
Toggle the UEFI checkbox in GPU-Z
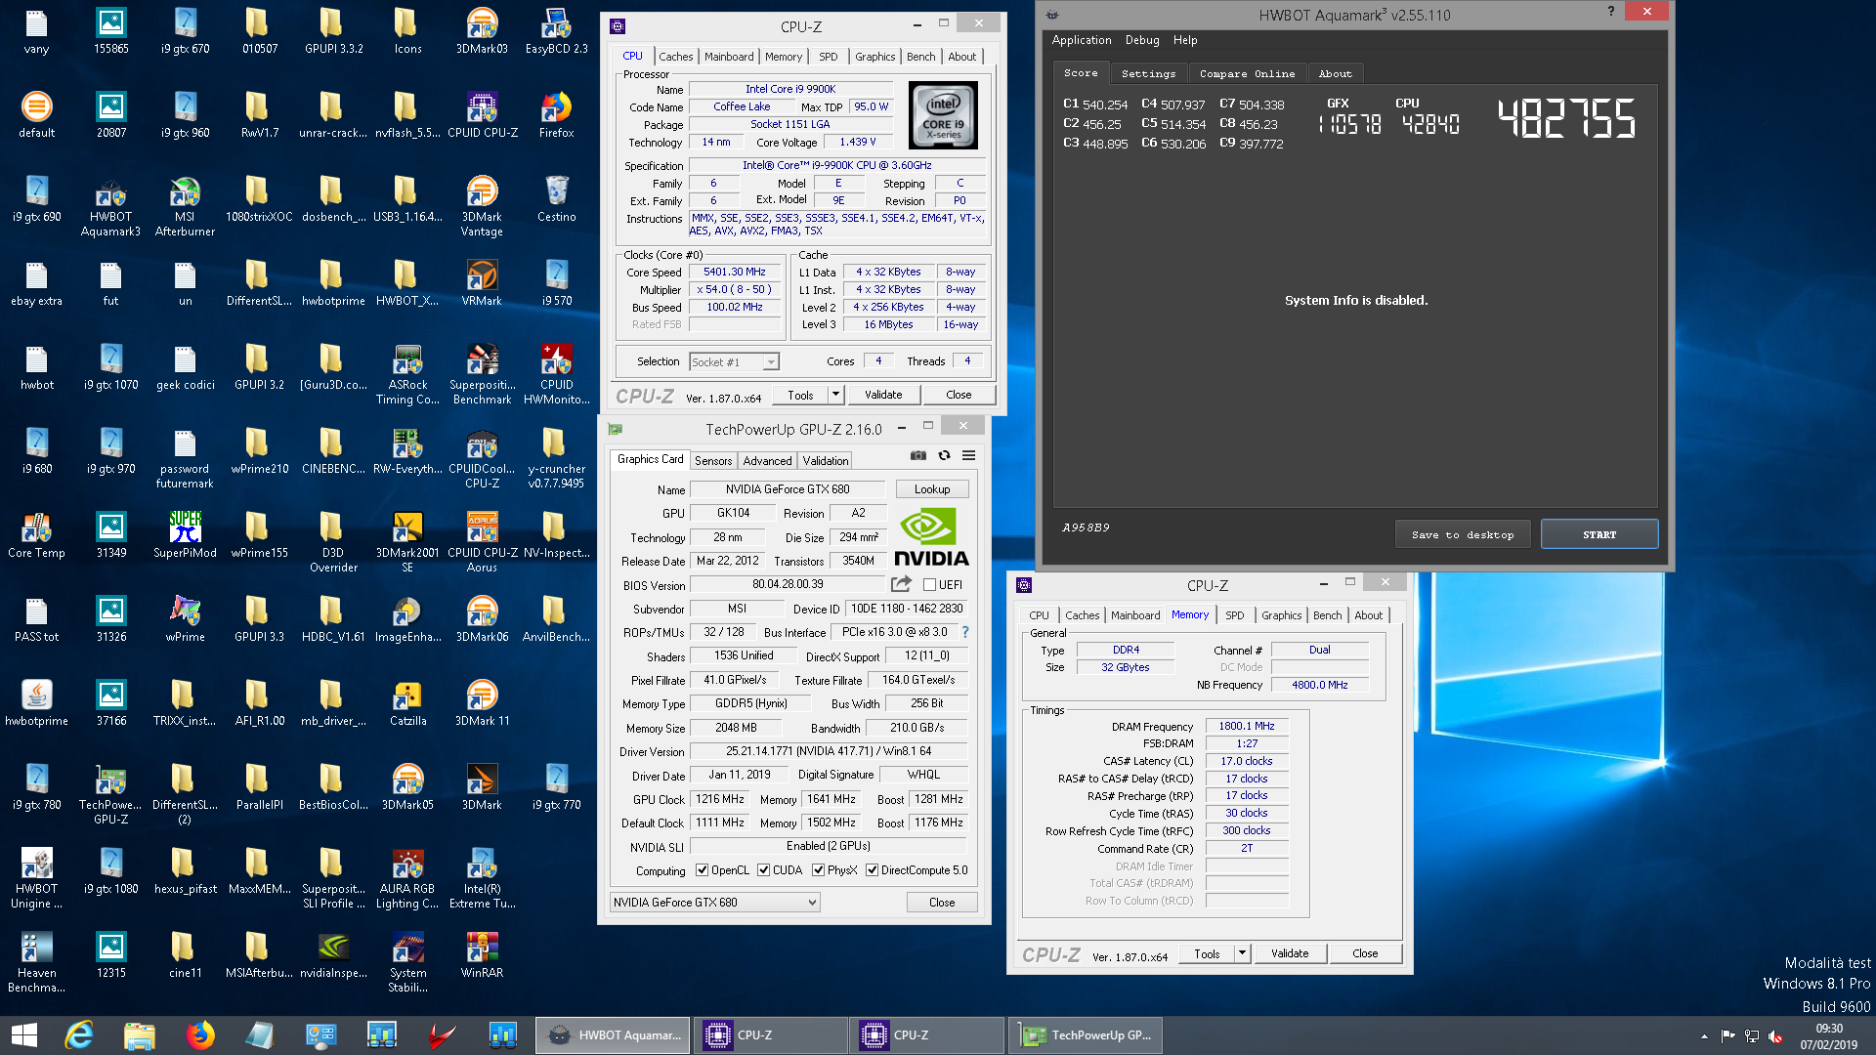point(929,585)
